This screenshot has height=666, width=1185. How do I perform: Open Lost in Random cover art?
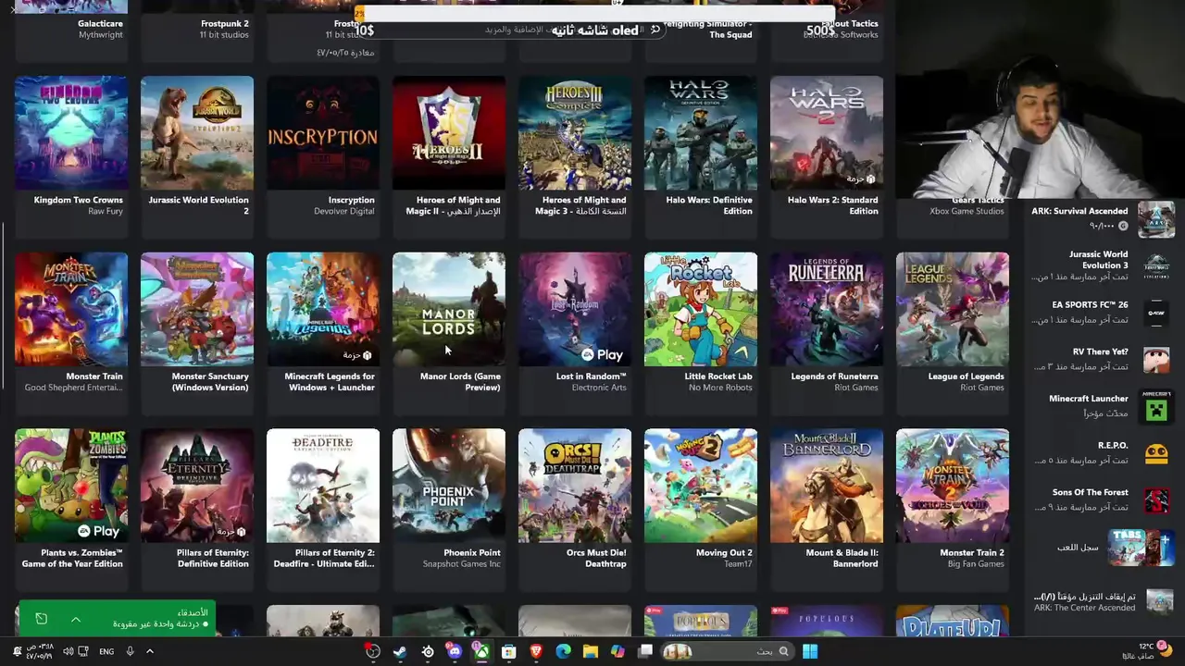click(x=575, y=309)
